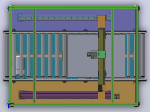Select the bottom horizontal green frame extrusion
This screenshot has width=150, height=112.
74,105
